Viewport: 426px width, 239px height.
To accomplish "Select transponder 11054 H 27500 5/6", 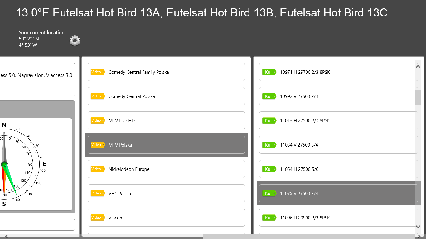I will (x=338, y=169).
